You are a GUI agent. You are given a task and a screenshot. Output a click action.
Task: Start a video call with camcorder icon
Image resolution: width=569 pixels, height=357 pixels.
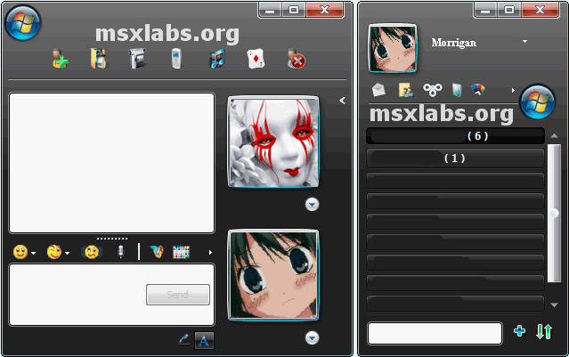(137, 59)
